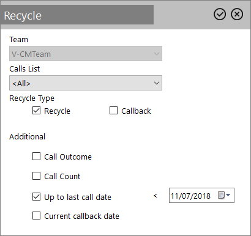Confirm recycle with the checkmark icon
The height and width of the screenshot is (236, 251).
(x=220, y=15)
